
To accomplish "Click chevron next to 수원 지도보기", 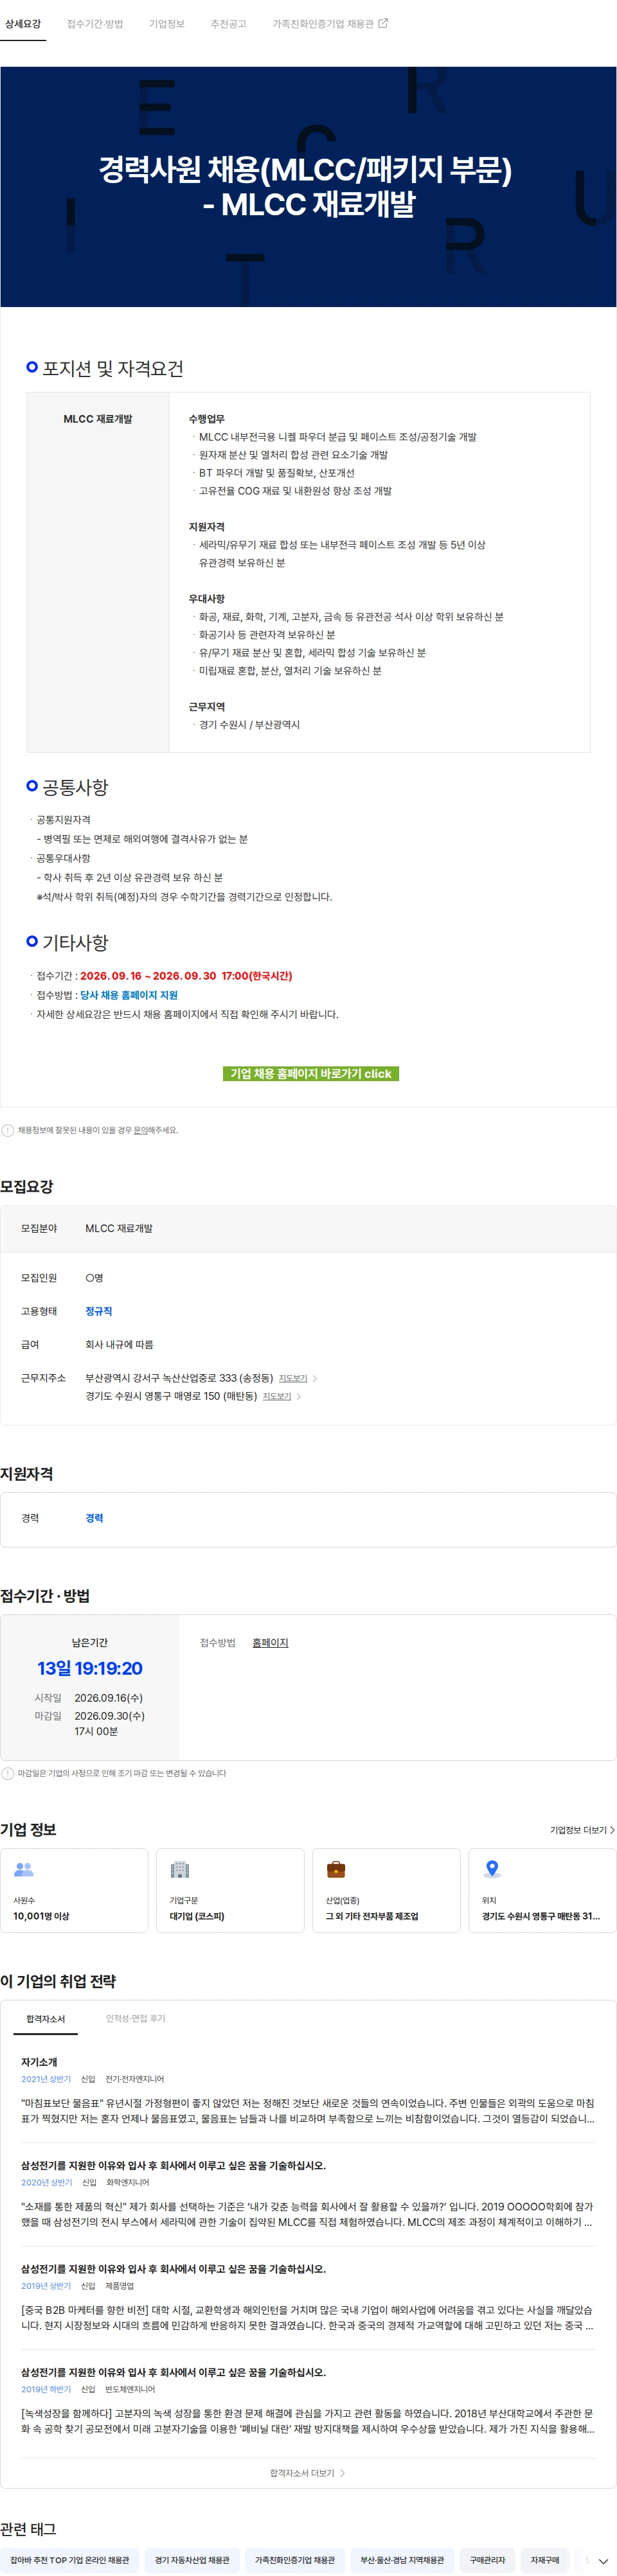I will [x=299, y=1396].
